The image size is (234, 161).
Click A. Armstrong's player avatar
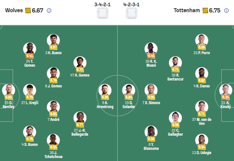point(105,90)
